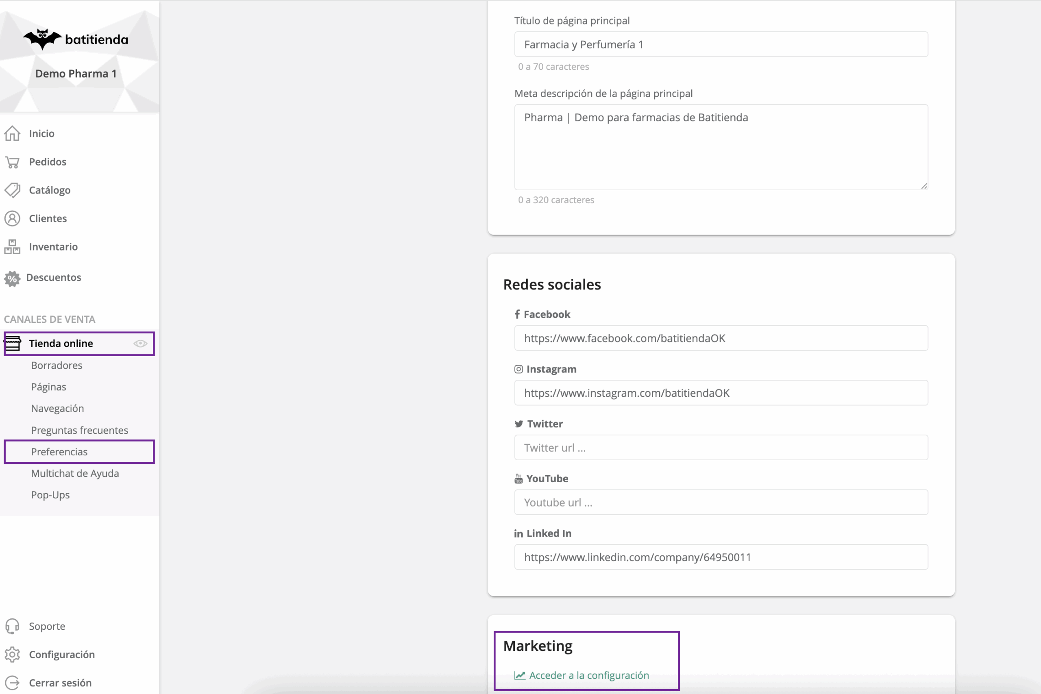Focus the Twitter url input field
1041x694 pixels.
[x=721, y=448]
